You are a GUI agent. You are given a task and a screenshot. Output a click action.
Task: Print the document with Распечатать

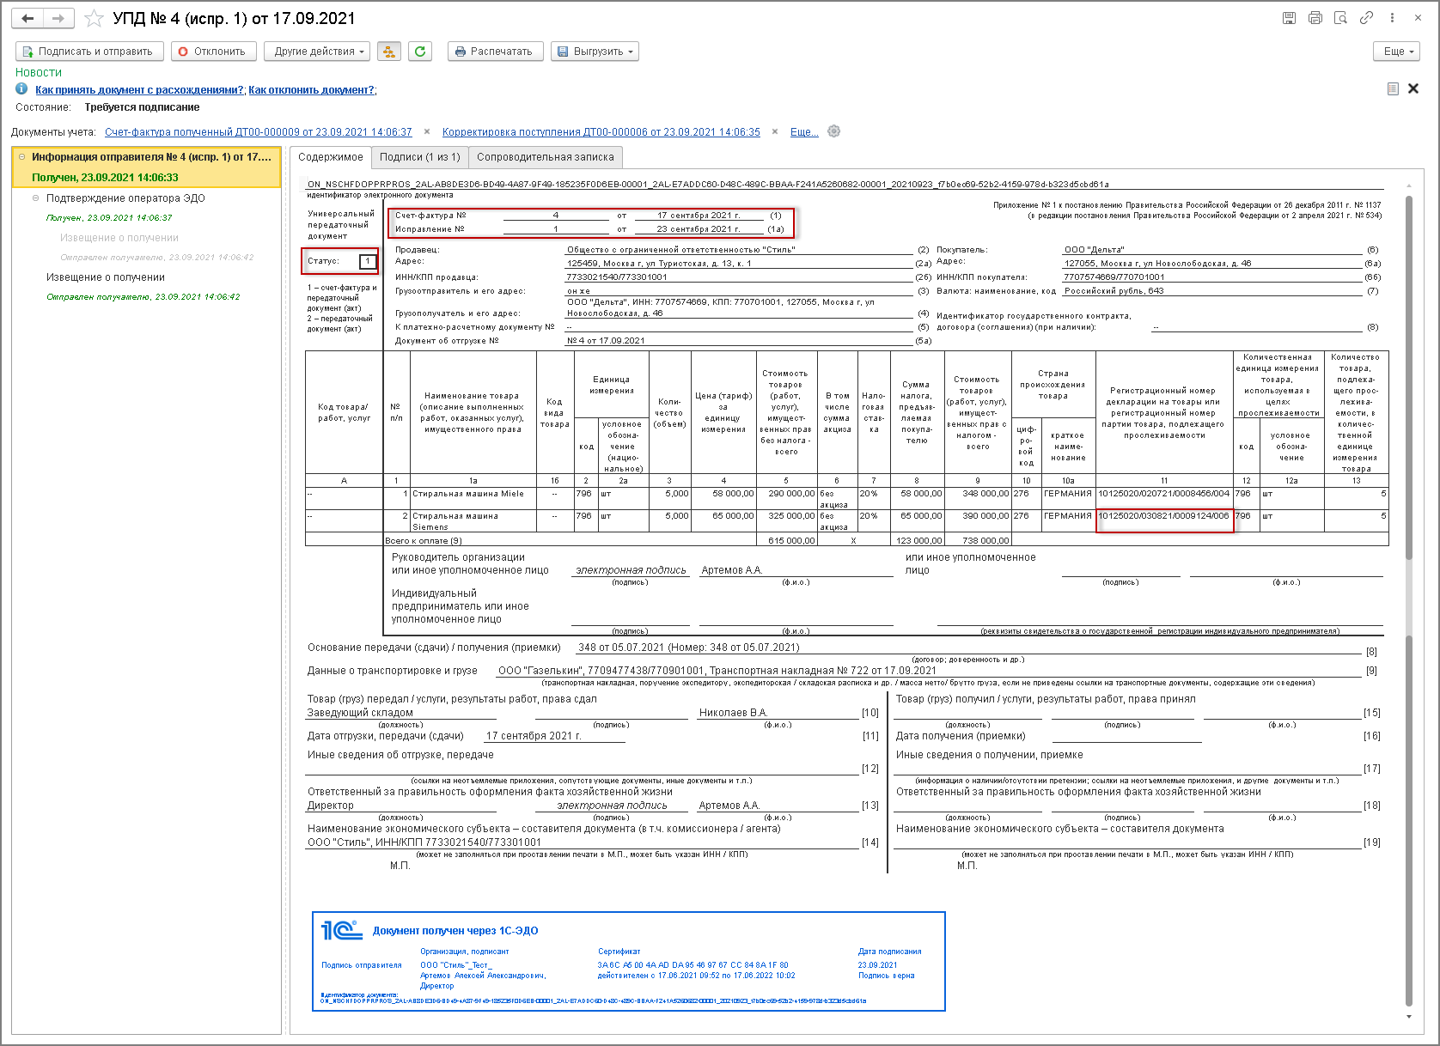click(495, 52)
